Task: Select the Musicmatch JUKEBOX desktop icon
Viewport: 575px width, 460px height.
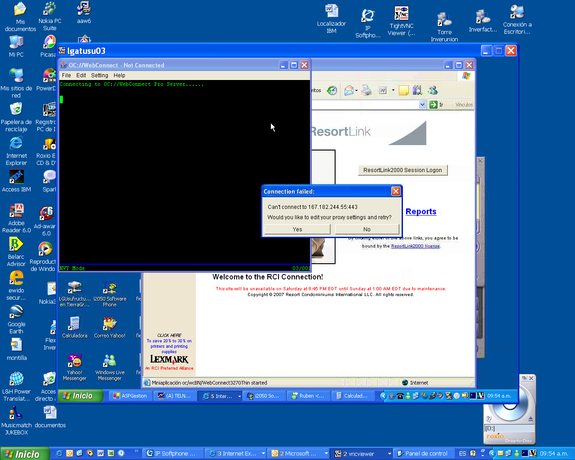Action: tap(17, 420)
